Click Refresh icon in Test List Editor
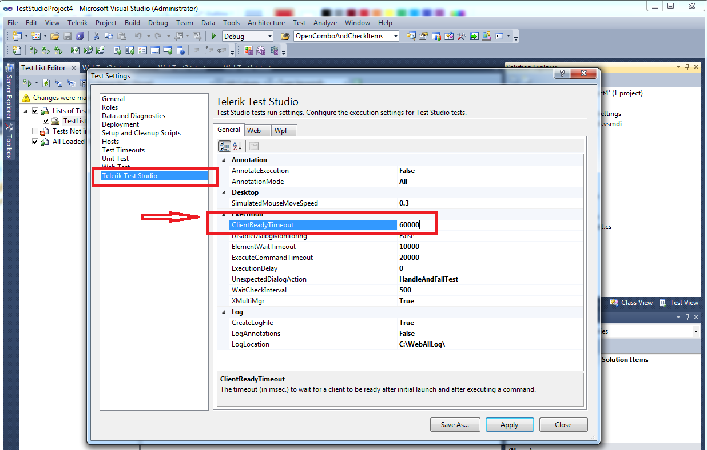This screenshot has height=450, width=707. 46,83
